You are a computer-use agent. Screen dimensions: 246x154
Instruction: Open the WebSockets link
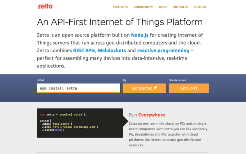(112, 51)
